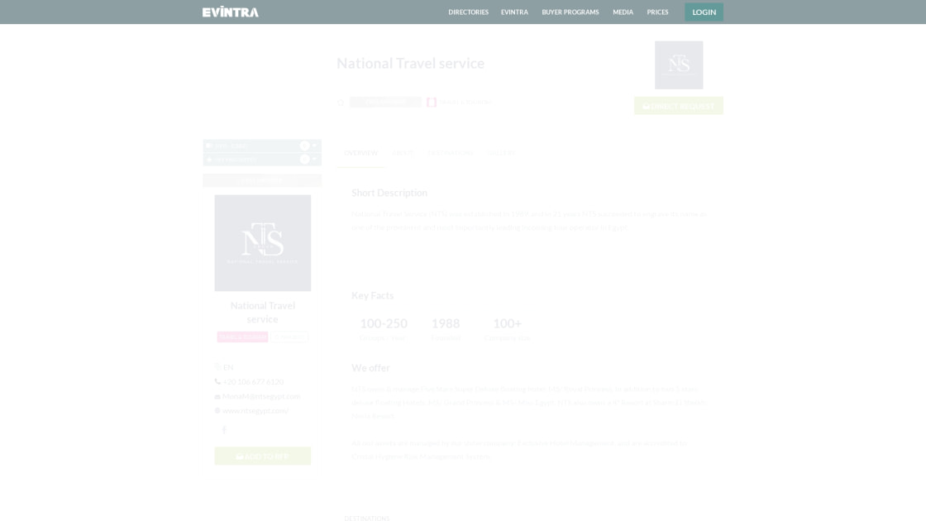
Task: Click the 100-250 groups per year figure
Action: (384, 323)
